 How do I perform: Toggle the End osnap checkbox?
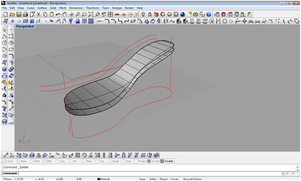click(x=5, y=161)
